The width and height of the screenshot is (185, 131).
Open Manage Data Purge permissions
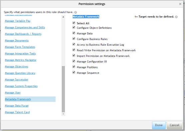tap(17, 106)
